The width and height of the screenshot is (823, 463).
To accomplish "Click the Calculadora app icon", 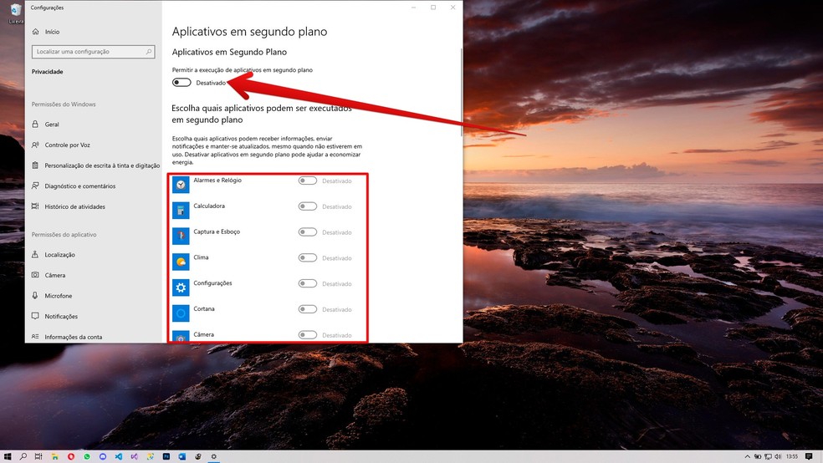I will click(x=181, y=211).
